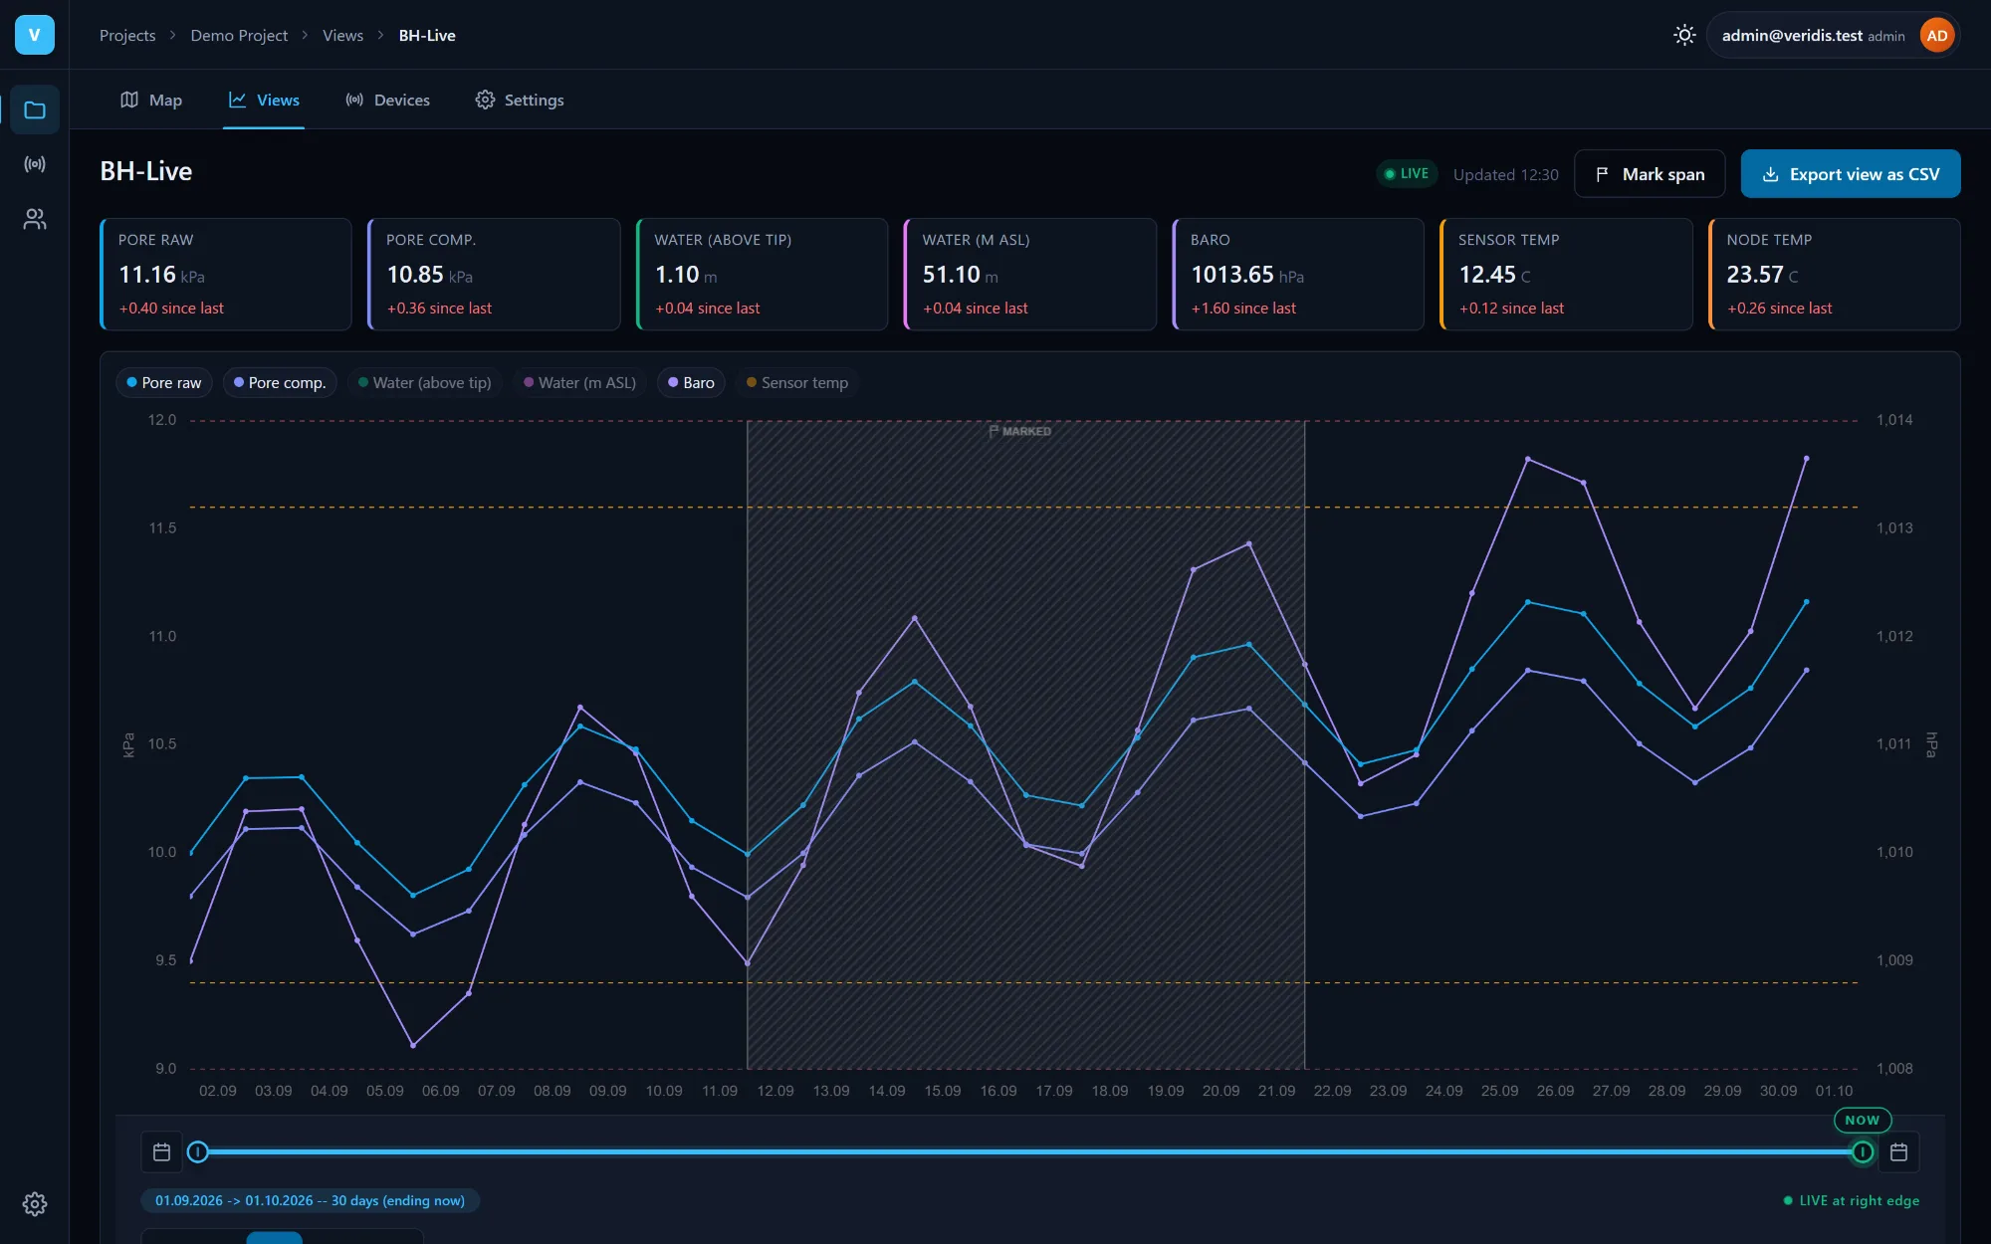Open the Users sidebar icon
Viewport: 1991px width, 1244px height.
tap(35, 219)
